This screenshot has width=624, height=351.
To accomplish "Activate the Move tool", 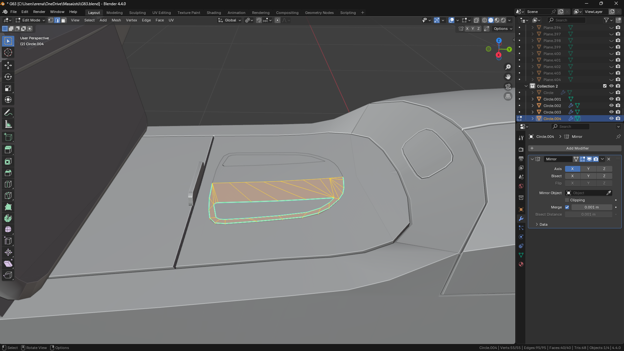I will [8, 65].
